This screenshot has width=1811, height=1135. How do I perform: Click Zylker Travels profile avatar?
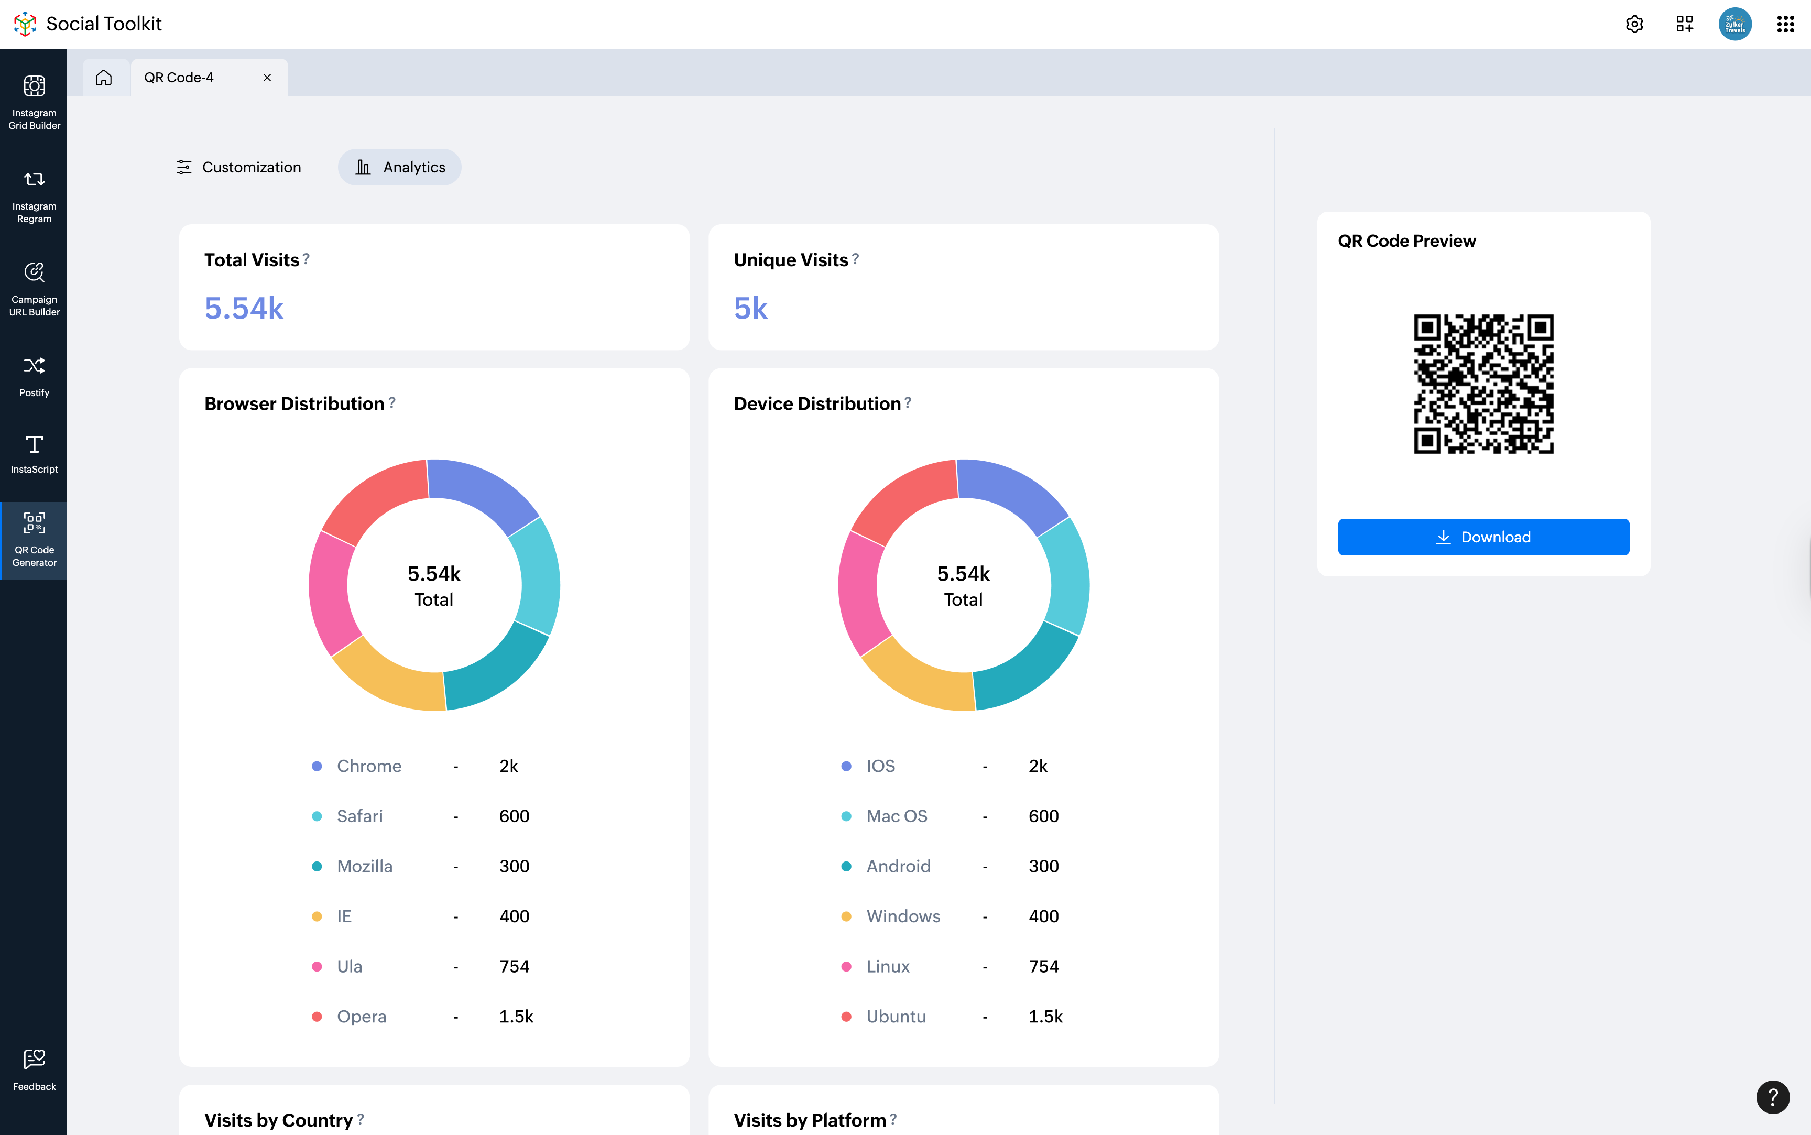pos(1734,24)
